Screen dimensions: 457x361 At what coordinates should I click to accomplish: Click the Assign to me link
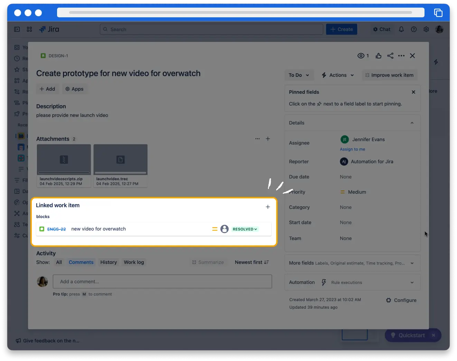[352, 149]
